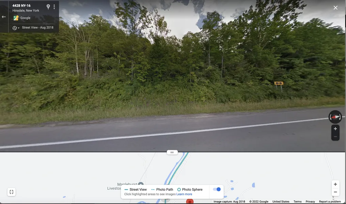The width and height of the screenshot is (346, 204).
Task: Zoom out on the bottom map
Action: pos(335,192)
